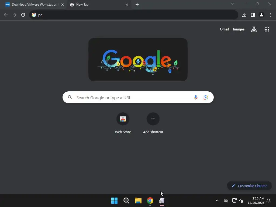276x207 pixels.
Task: Click the forward navigation arrow
Action: tap(15, 15)
